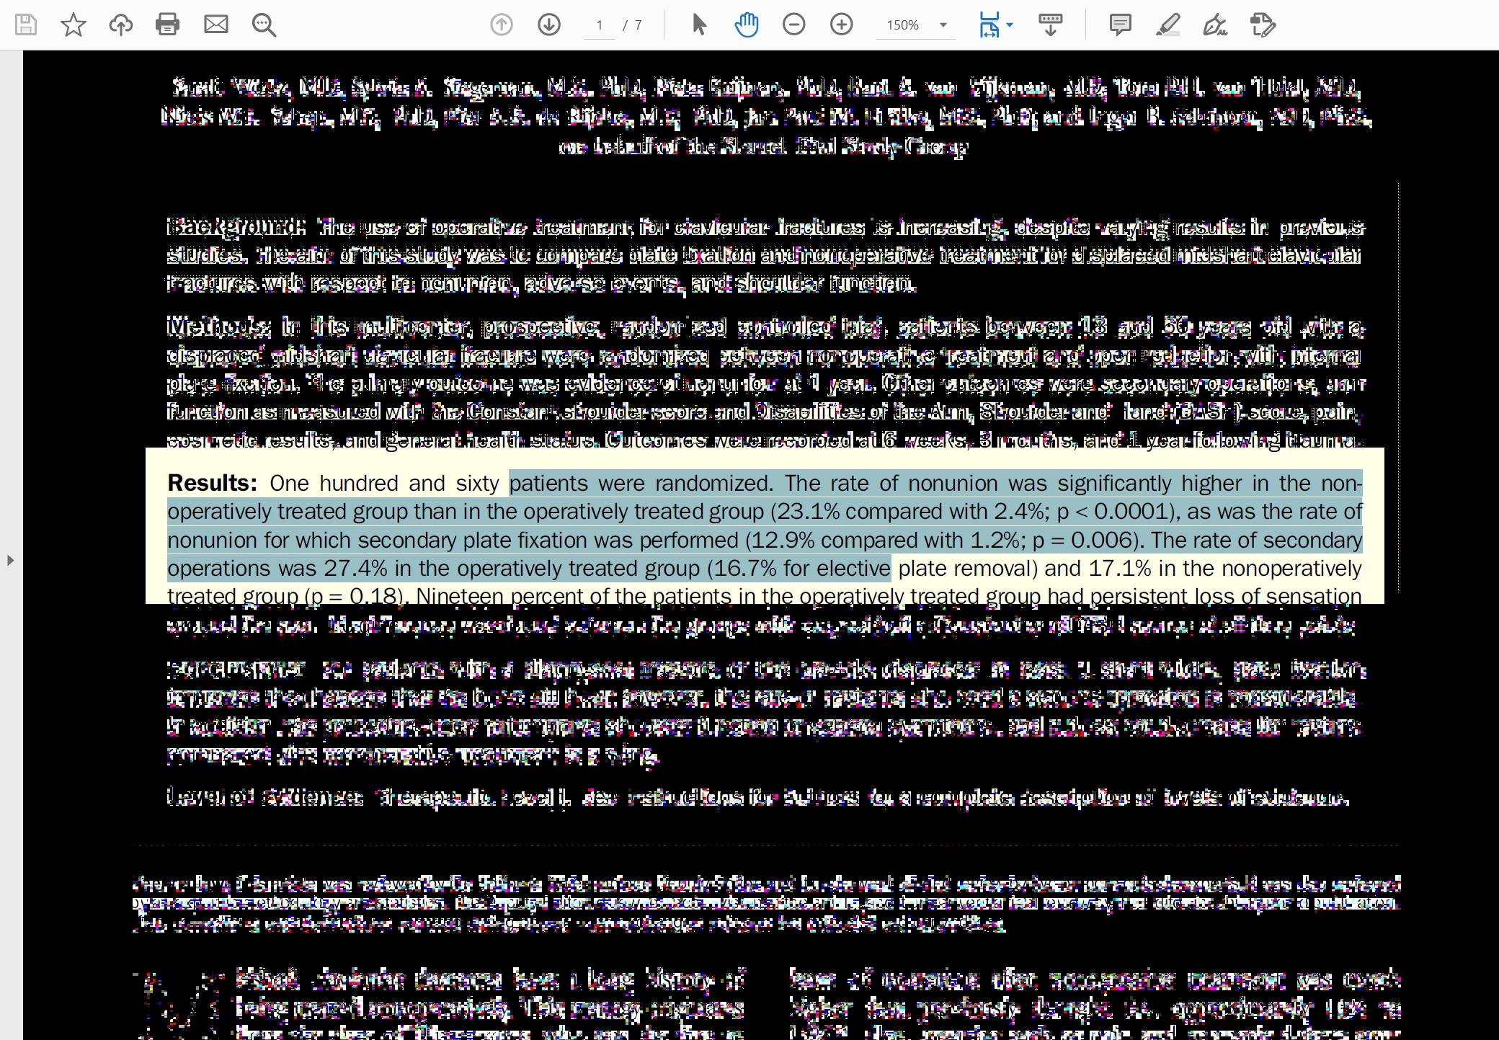This screenshot has height=1040, width=1499.
Task: Expand the fit page options arrow
Action: (1010, 25)
